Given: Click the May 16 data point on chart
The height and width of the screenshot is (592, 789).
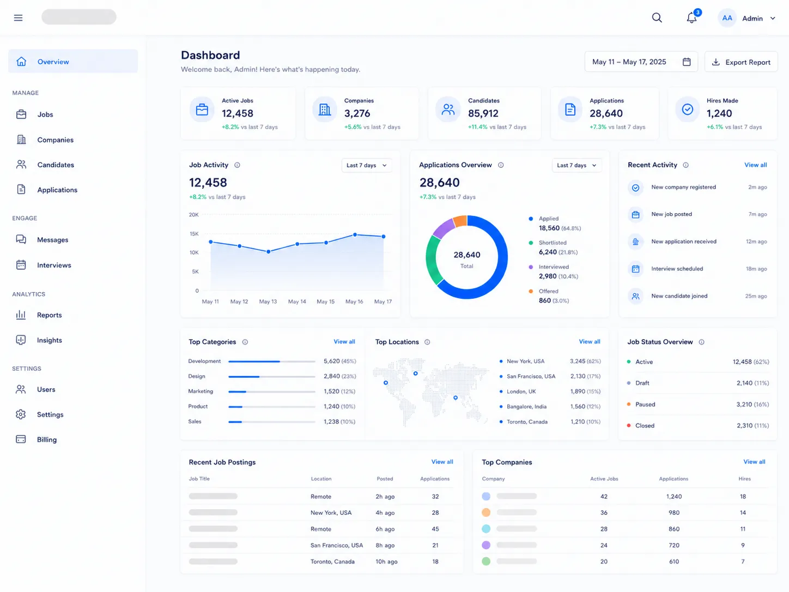Looking at the screenshot, I should tap(355, 235).
